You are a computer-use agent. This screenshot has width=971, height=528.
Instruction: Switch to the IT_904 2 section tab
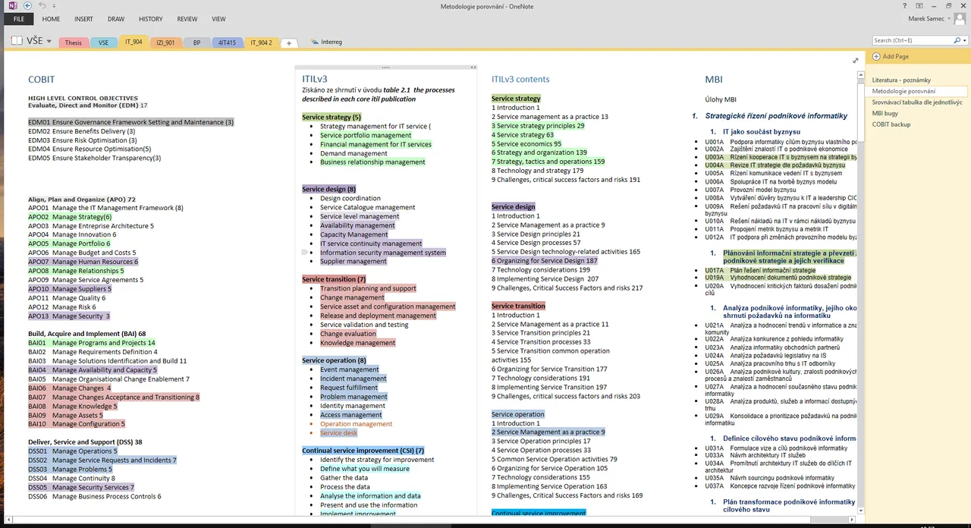[261, 42]
